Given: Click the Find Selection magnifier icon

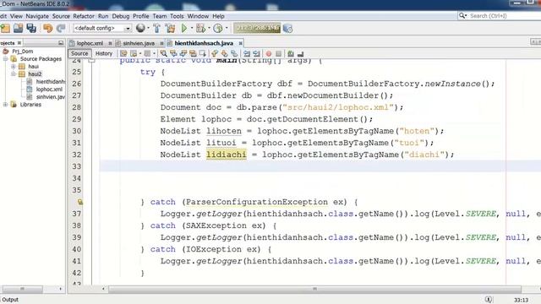Looking at the screenshot, I should tap(163, 53).
